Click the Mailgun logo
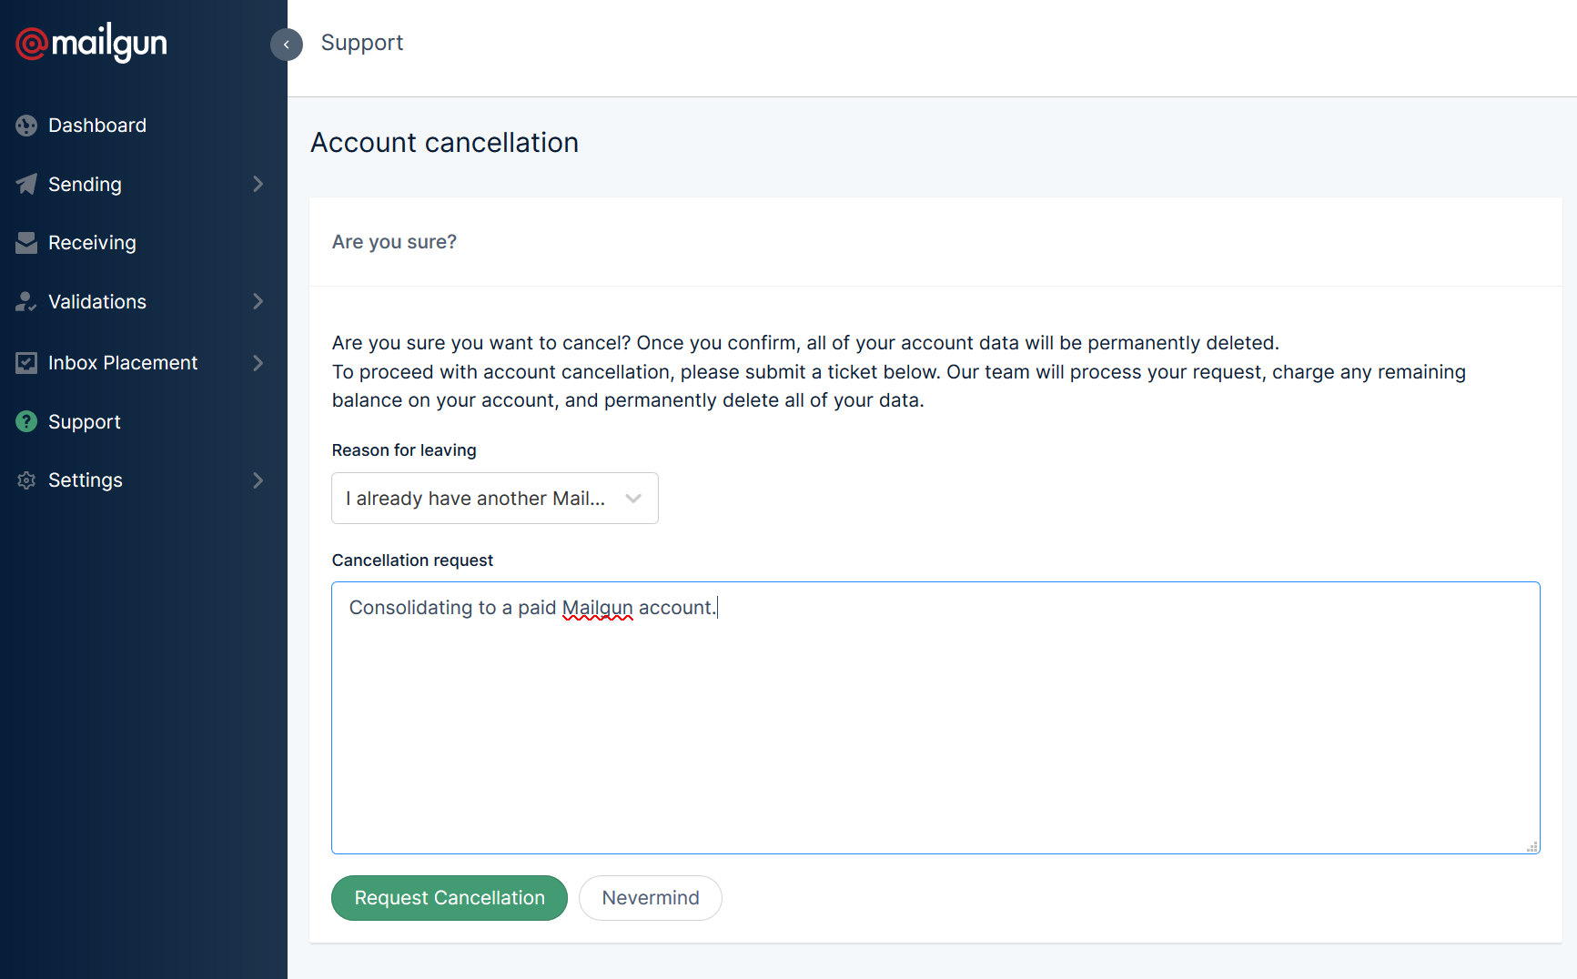This screenshot has width=1577, height=979. click(91, 43)
